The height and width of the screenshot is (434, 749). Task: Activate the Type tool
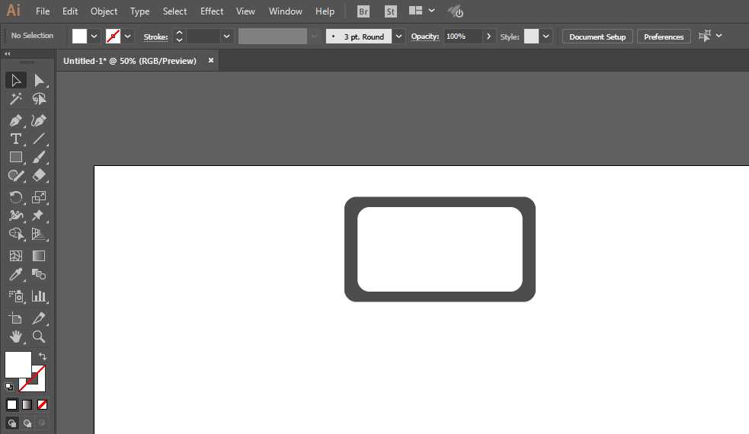coord(15,139)
